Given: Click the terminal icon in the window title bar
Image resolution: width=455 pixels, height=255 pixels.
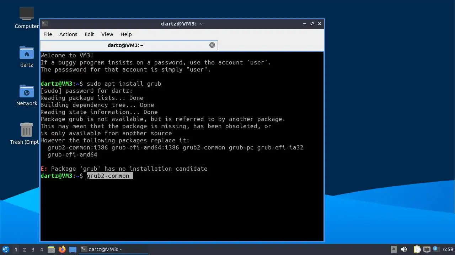Looking at the screenshot, I should (45, 24).
